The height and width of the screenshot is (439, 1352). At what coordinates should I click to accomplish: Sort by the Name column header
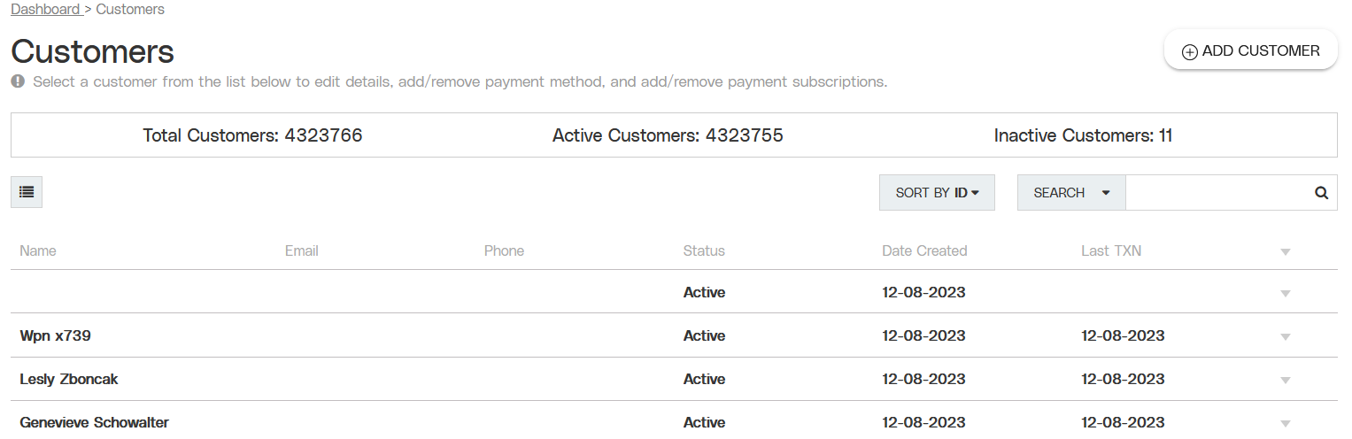(38, 250)
